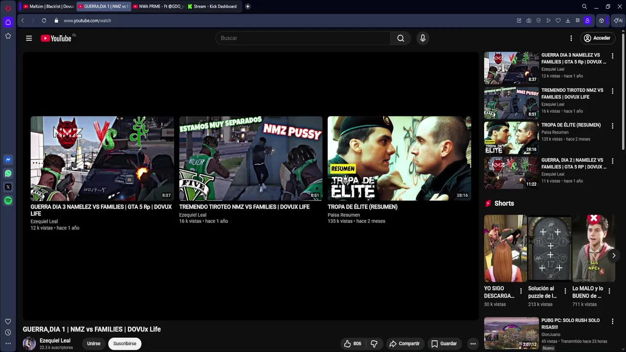
Task: Open options for YO SIGO DESCARGA short
Action: tap(521, 291)
